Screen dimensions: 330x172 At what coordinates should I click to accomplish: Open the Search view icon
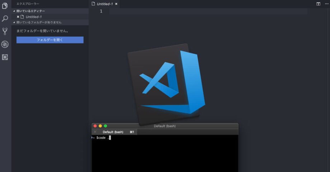point(5,19)
